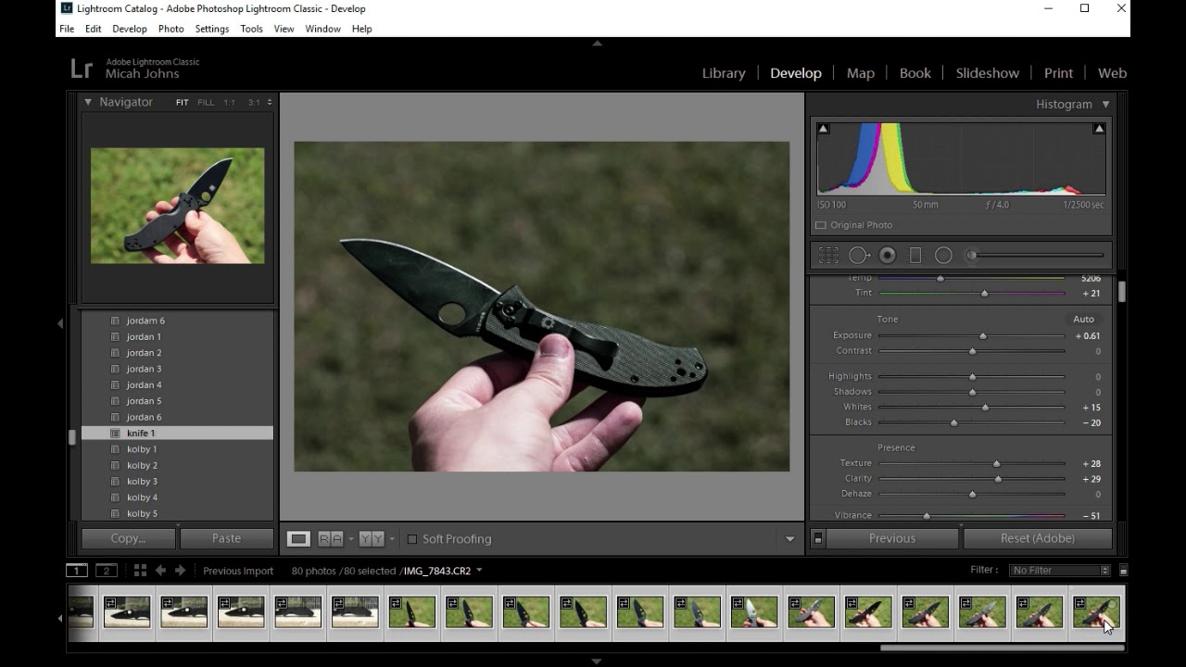Screen dimensions: 1186x667
Task: Choose the Radial Filter tool
Action: (943, 255)
